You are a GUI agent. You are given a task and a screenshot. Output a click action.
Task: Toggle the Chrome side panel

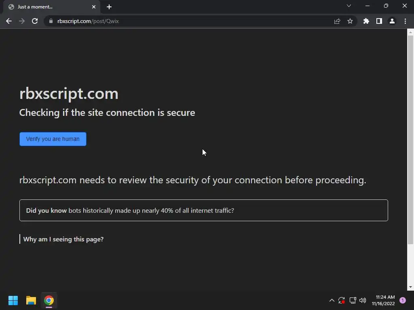[x=379, y=21]
